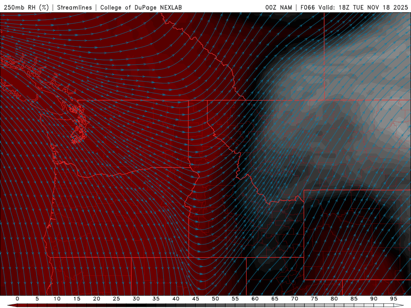
Task: Click the "250mb RH (%)" title text
Action: [26, 8]
